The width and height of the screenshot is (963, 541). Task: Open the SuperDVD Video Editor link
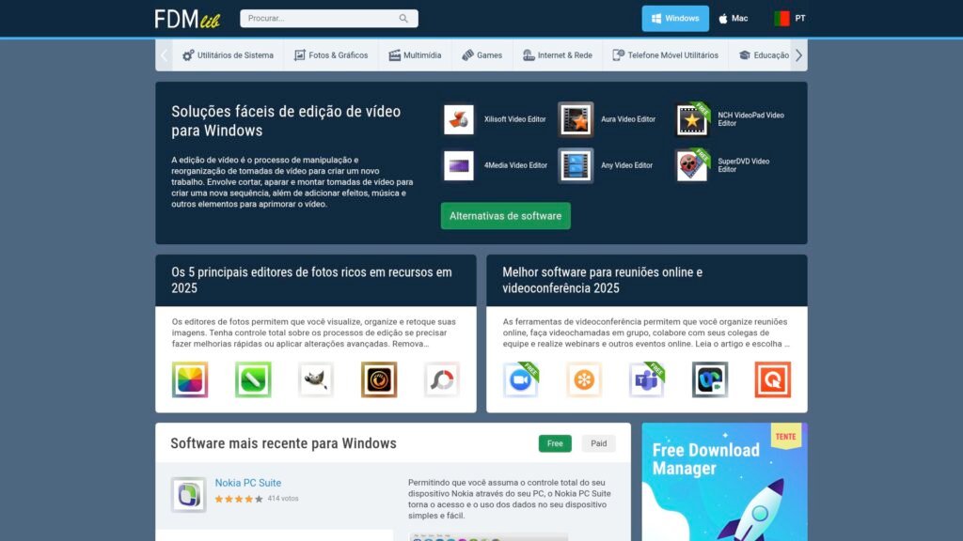pos(743,165)
